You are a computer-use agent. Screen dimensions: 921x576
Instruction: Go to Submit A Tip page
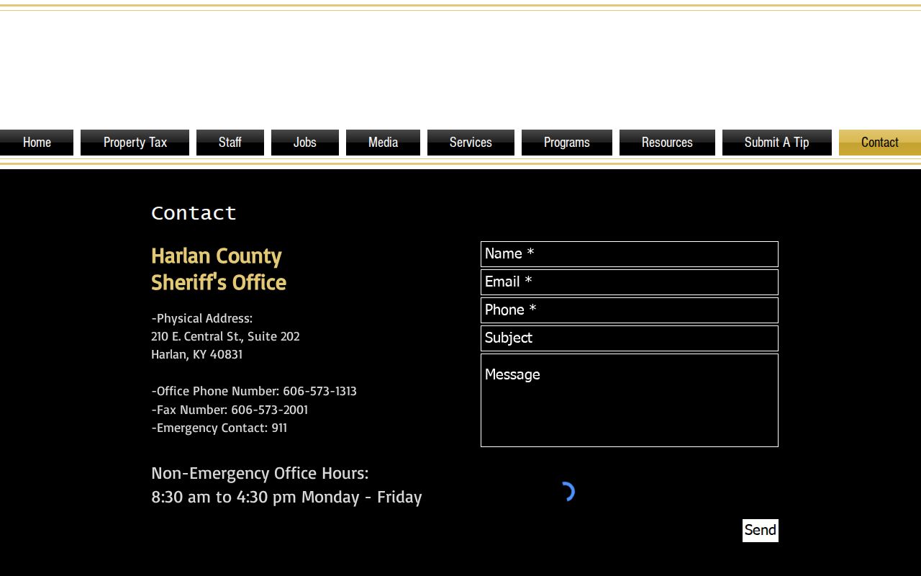[777, 143]
